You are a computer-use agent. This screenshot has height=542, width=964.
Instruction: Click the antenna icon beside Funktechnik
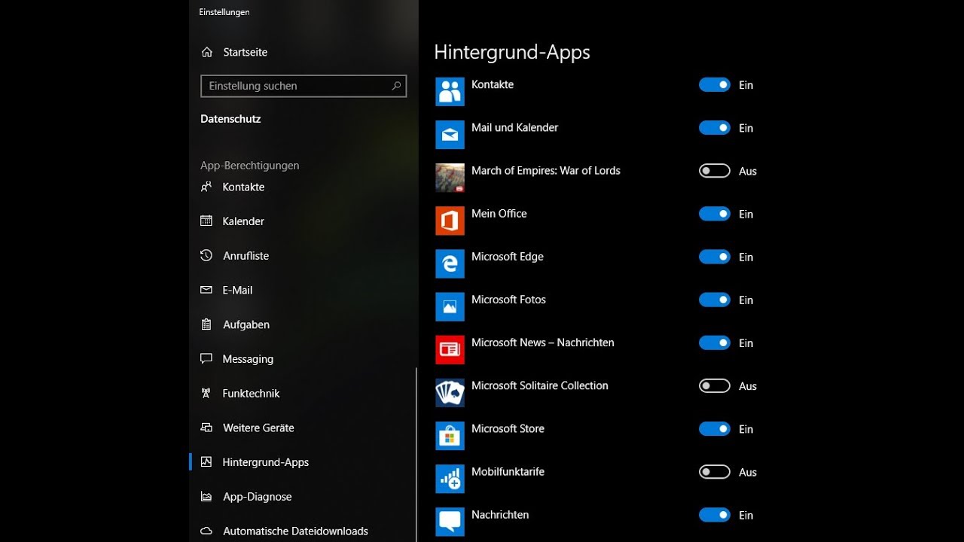pos(206,393)
